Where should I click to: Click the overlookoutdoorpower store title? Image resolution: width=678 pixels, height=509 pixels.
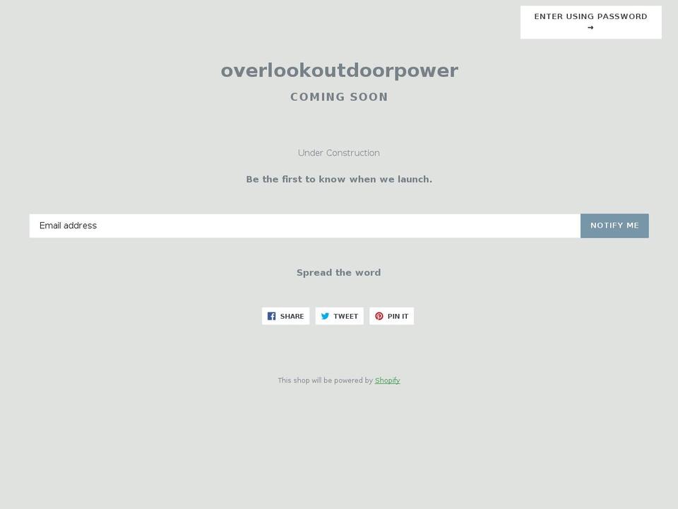point(340,71)
